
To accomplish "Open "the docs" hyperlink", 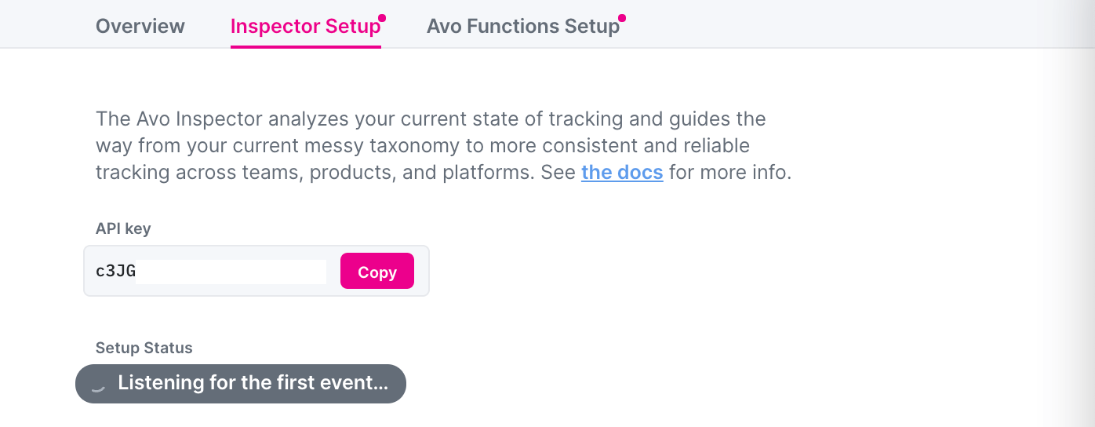I will pos(622,173).
